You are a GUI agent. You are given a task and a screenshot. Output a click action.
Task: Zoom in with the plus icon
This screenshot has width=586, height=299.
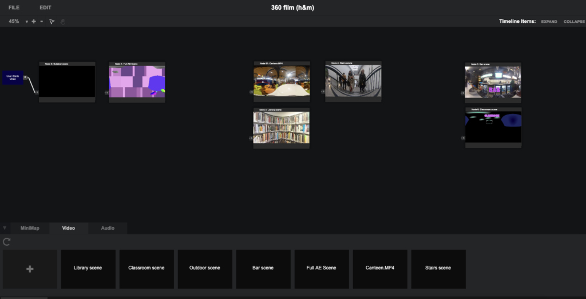(34, 21)
